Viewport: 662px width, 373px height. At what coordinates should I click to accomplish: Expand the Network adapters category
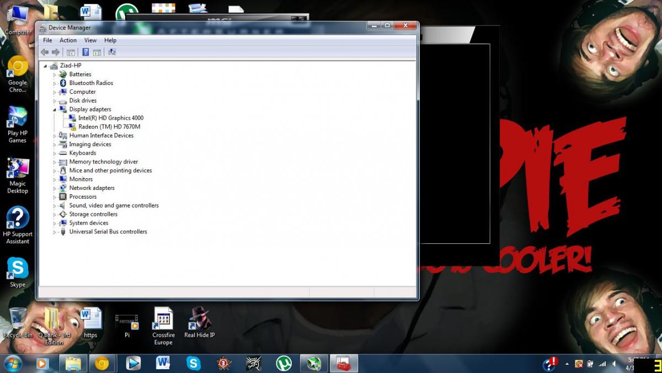coord(55,188)
